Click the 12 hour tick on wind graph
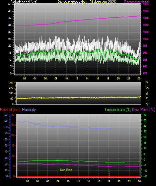156x186 pixels. click(77, 78)
